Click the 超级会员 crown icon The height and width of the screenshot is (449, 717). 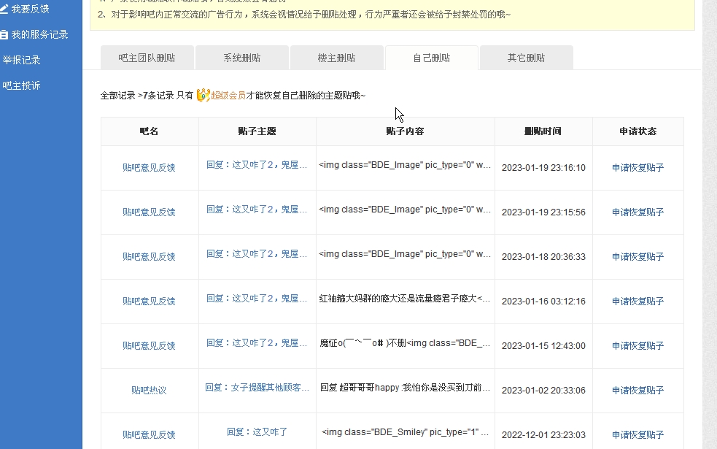coord(203,95)
